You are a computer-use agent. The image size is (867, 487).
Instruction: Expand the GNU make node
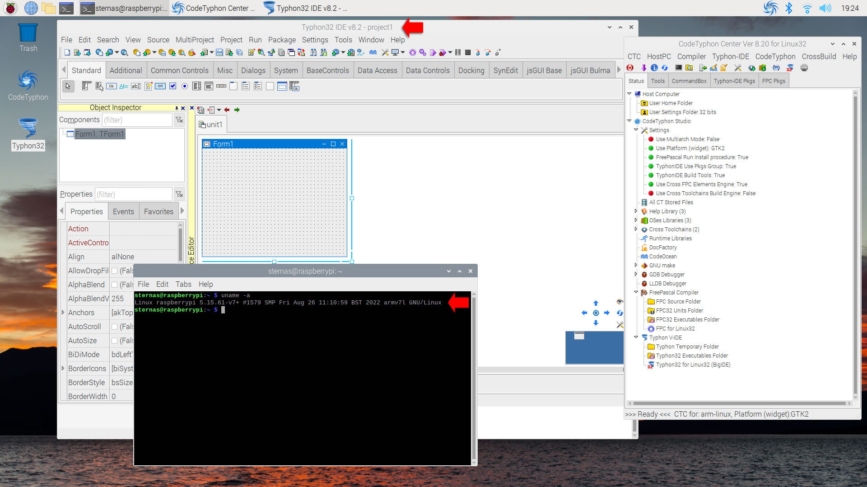click(x=636, y=265)
